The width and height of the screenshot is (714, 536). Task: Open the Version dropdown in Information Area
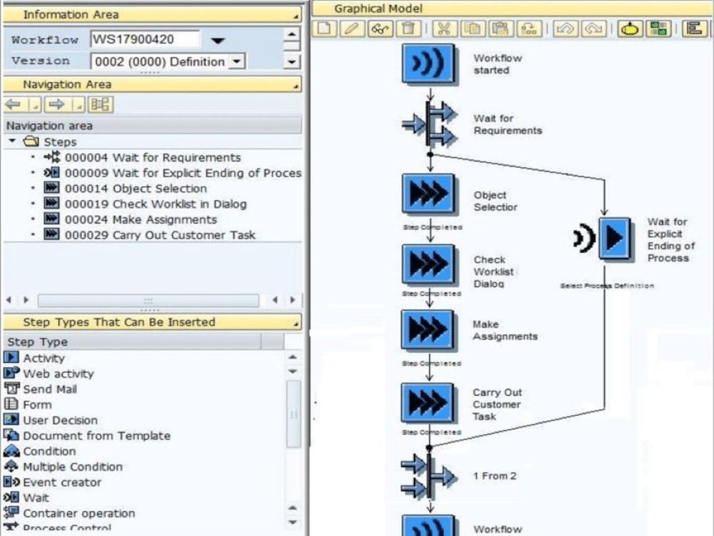236,61
